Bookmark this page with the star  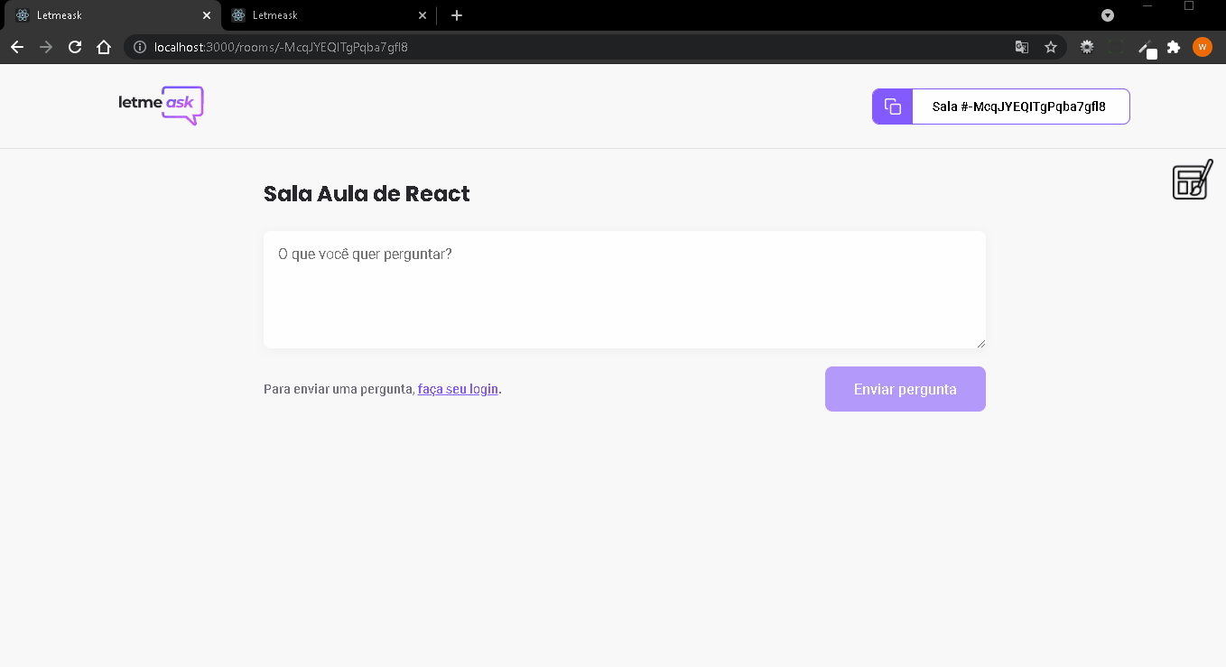1051,47
